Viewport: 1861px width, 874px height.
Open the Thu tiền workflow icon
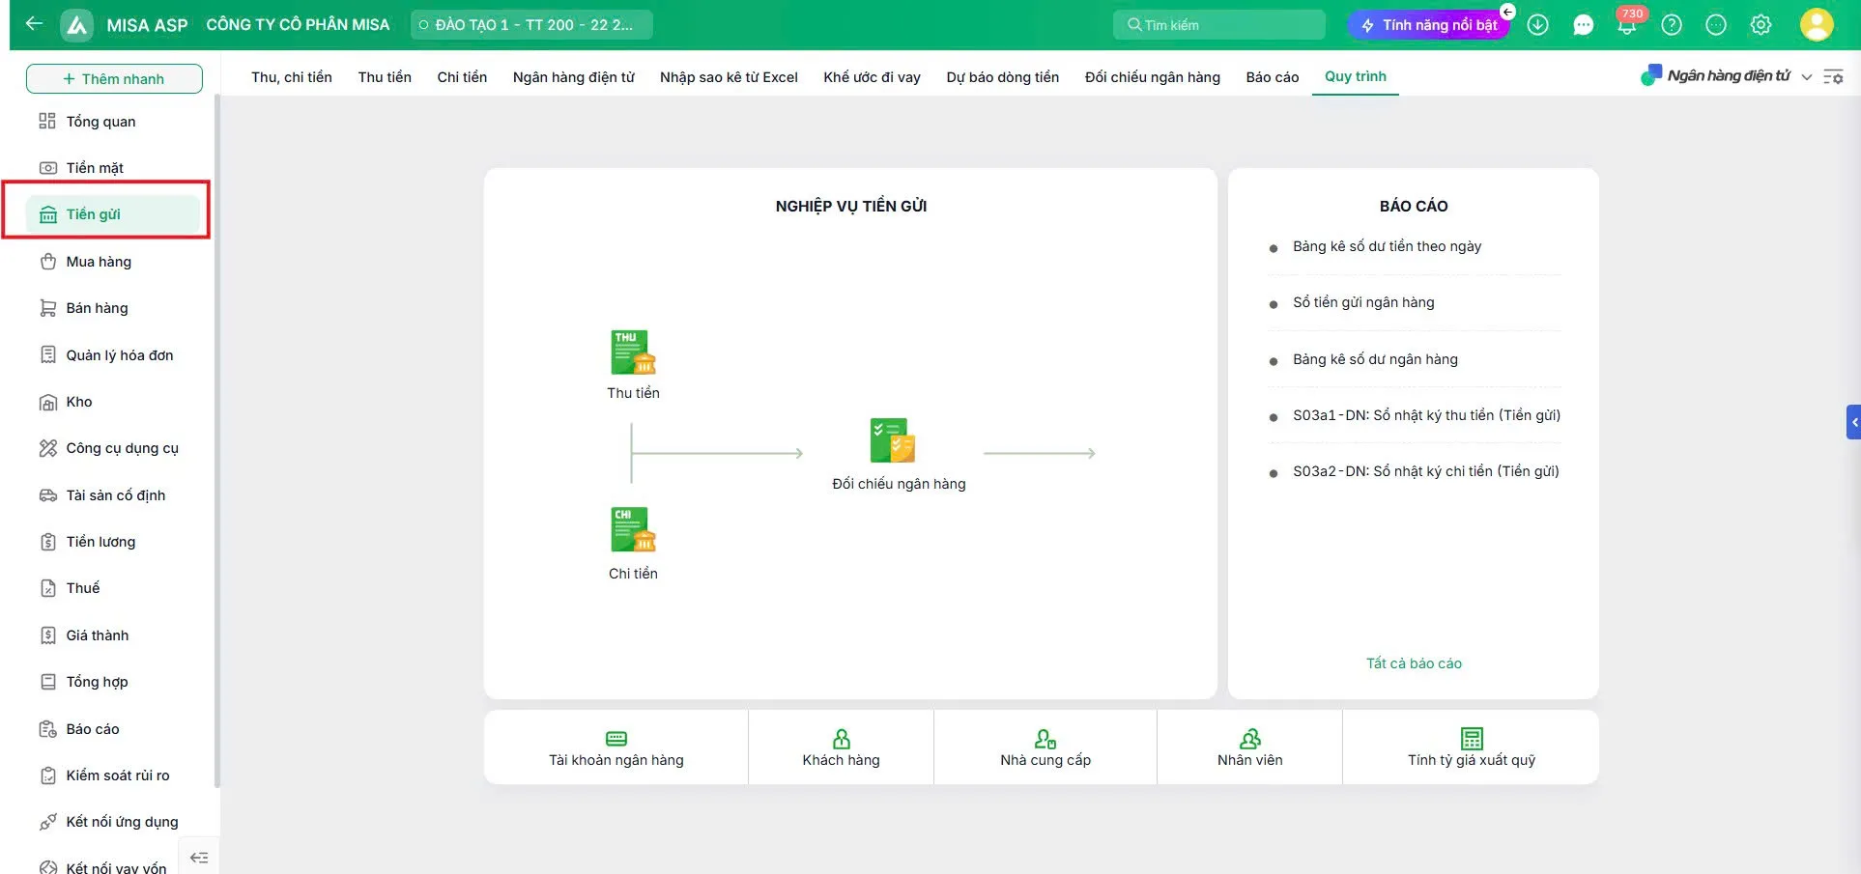click(634, 352)
